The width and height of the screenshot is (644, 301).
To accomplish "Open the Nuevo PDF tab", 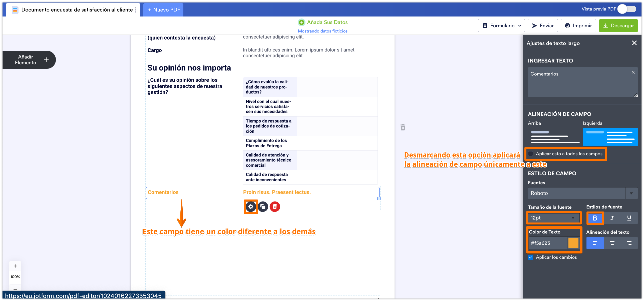I will tap(164, 10).
